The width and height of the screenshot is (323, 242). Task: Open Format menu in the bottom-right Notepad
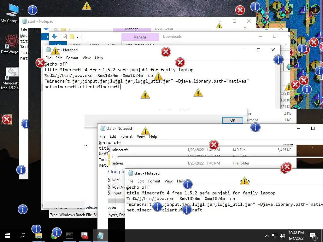point(154,181)
